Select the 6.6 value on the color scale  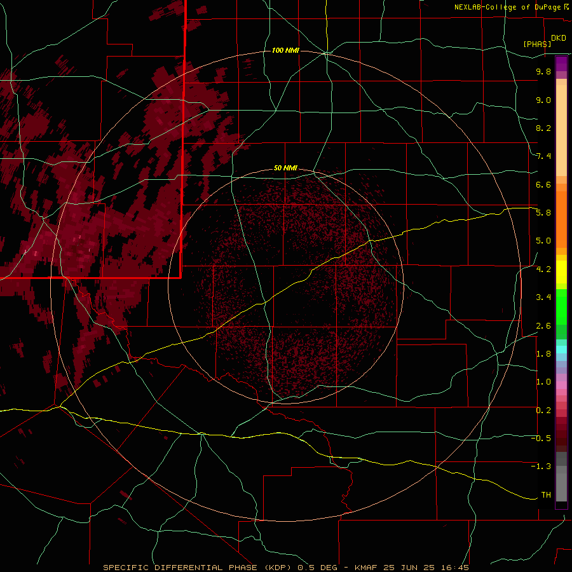point(543,184)
